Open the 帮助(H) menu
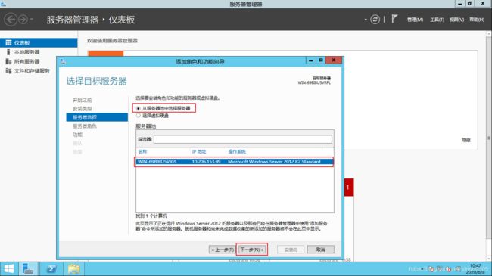The image size is (492, 276). coord(477,20)
